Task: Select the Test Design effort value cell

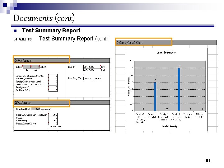Action: pos(53,115)
